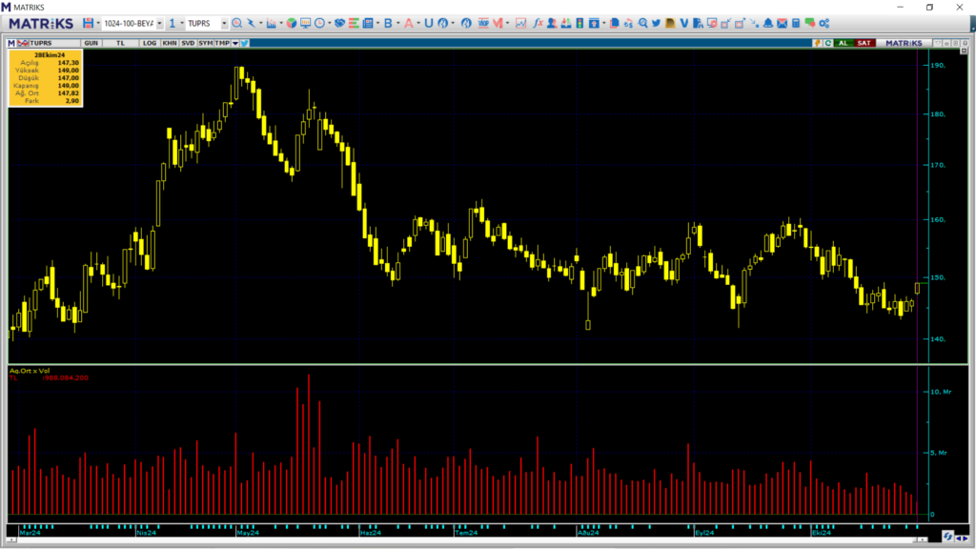
Task: Toggle the TL currency button
Action: [x=121, y=43]
